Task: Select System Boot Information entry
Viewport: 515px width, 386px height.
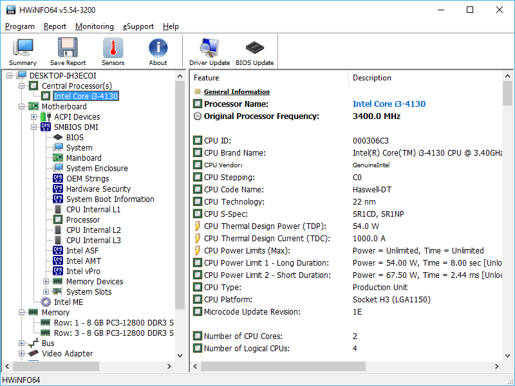Action: (x=110, y=199)
